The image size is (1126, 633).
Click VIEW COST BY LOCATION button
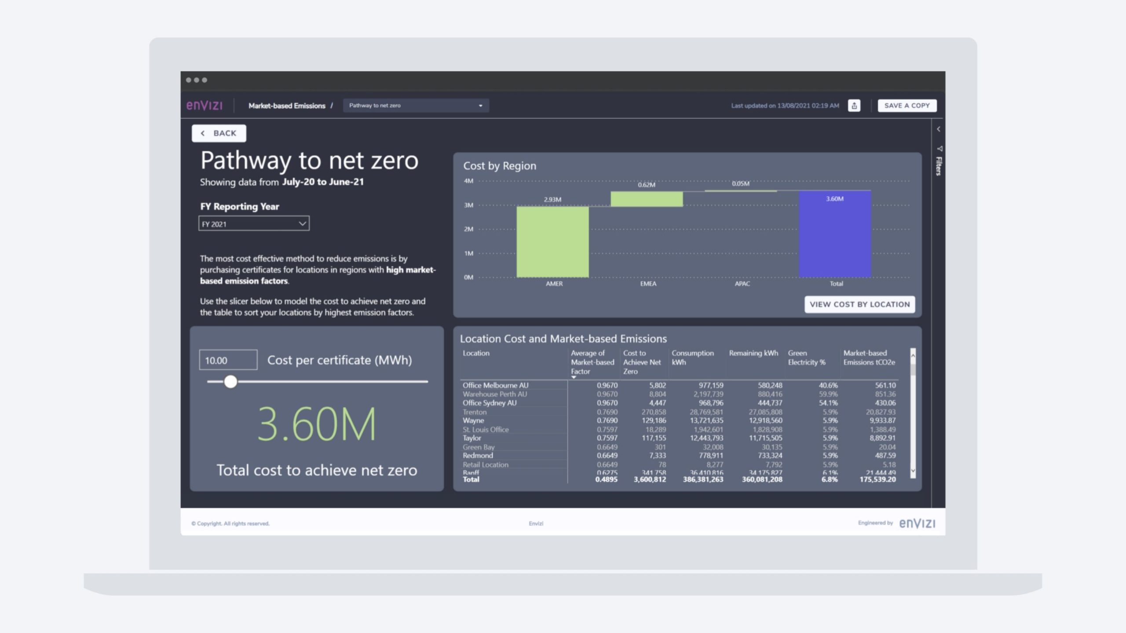coord(859,304)
